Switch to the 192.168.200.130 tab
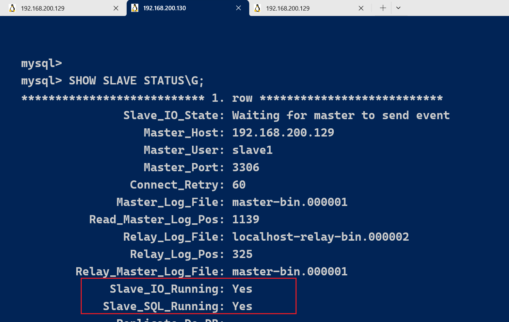The image size is (509, 322). pyautogui.click(x=188, y=8)
